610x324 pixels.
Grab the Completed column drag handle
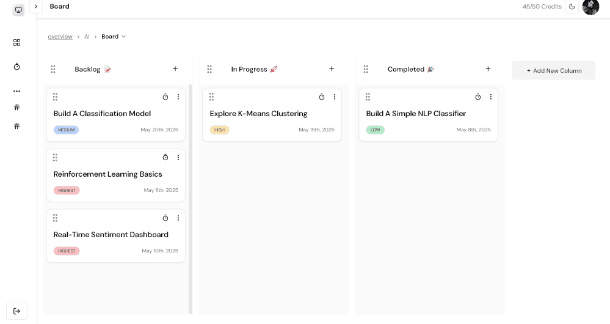pyautogui.click(x=366, y=69)
